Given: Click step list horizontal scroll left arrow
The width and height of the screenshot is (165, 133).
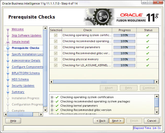Looking at the screenshot, I should pyautogui.click(x=6, y=114).
